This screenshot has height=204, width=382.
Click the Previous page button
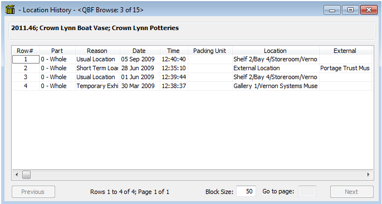click(x=33, y=192)
